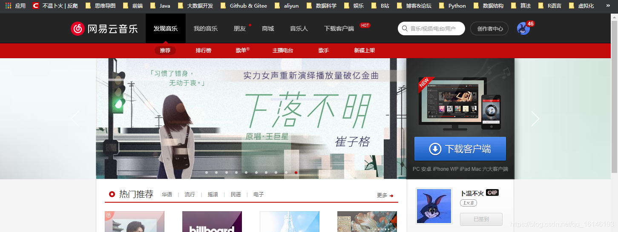Go to 排行榜 sub-navigation
Viewport: 618px width, 232px height.
[x=204, y=50]
